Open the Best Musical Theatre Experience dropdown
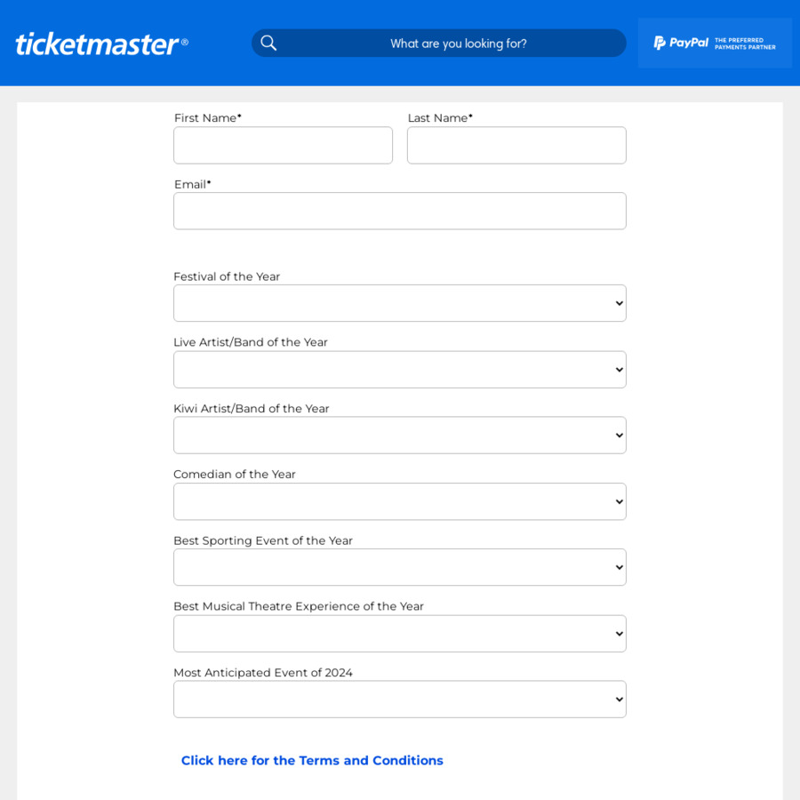The width and height of the screenshot is (800, 800). pyautogui.click(x=400, y=633)
